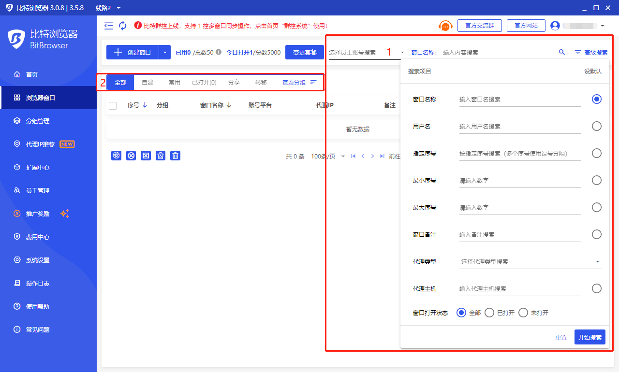Click the location pin icon for 代理IP推荐
Viewport: 619px width, 372px height.
(17, 144)
